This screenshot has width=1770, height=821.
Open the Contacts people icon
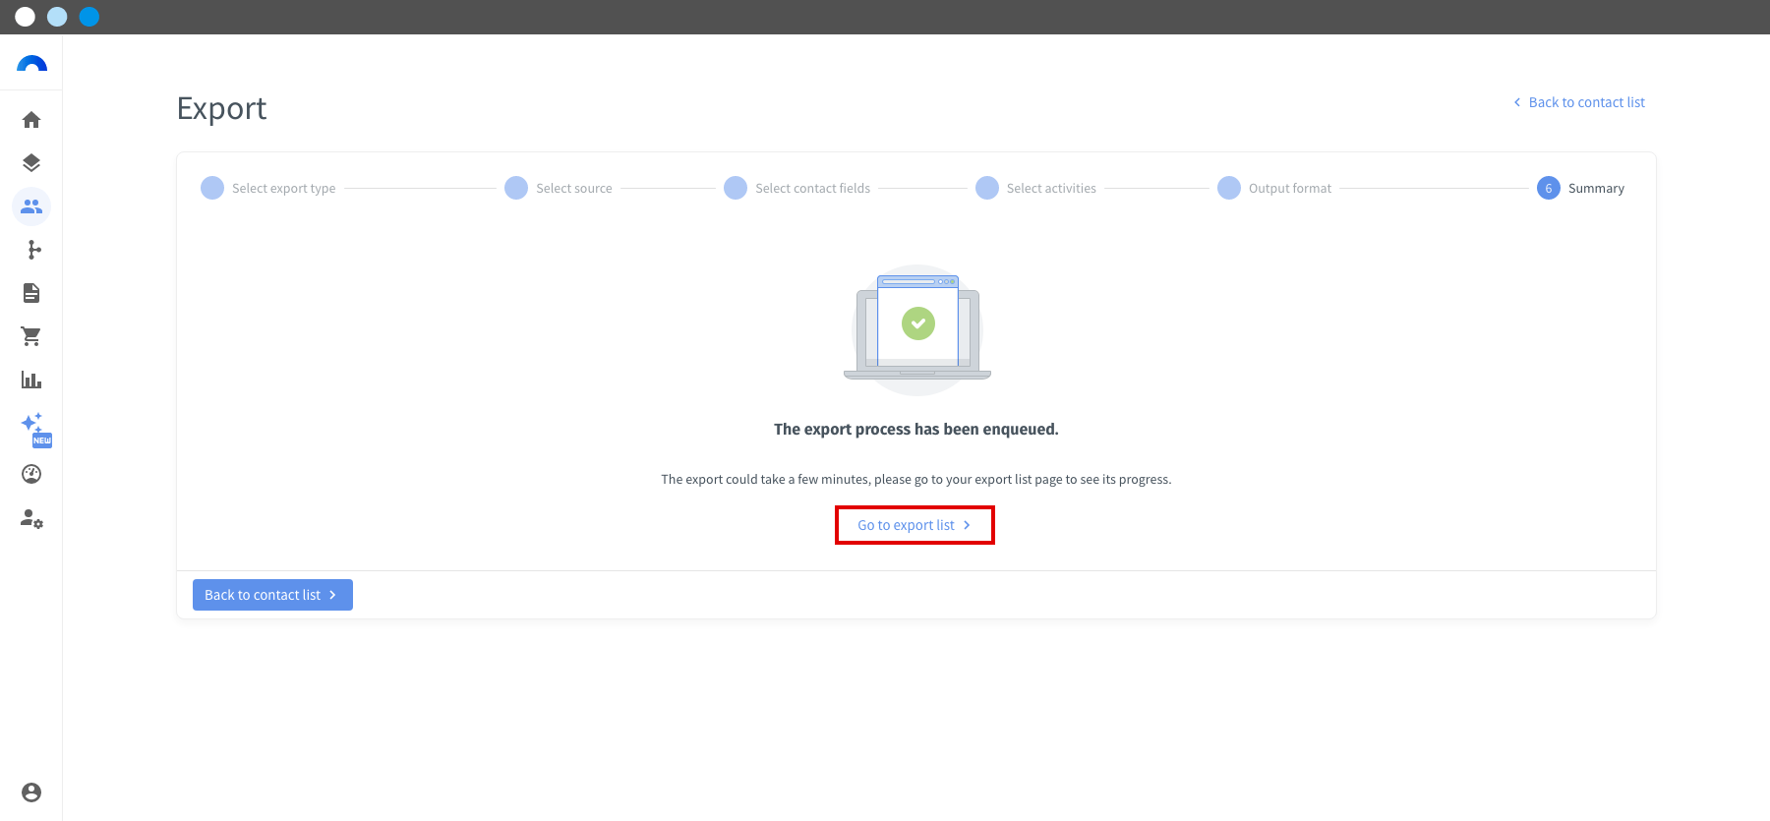(x=31, y=206)
